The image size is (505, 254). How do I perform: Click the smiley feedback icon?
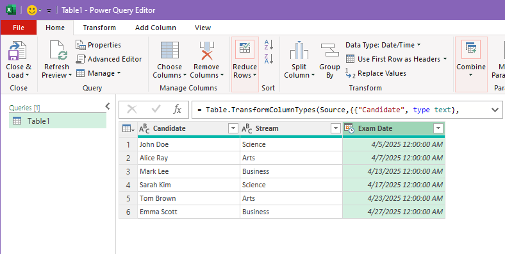tap(32, 10)
